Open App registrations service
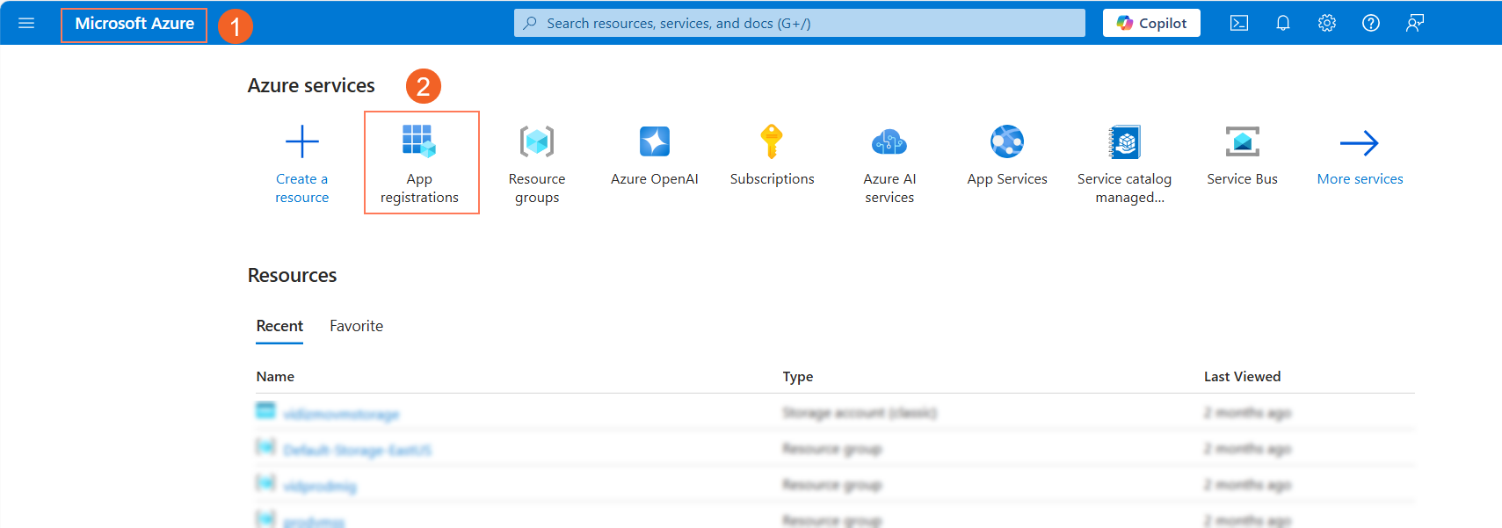Image resolution: width=1502 pixels, height=528 pixels. click(x=420, y=163)
